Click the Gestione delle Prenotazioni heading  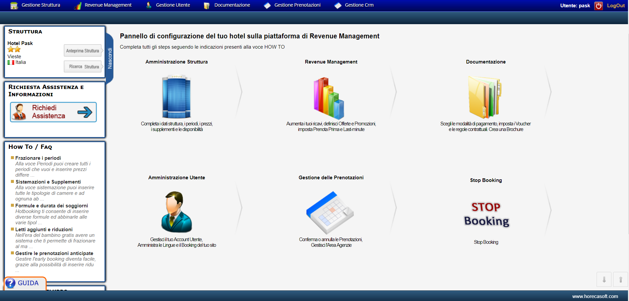(x=331, y=178)
